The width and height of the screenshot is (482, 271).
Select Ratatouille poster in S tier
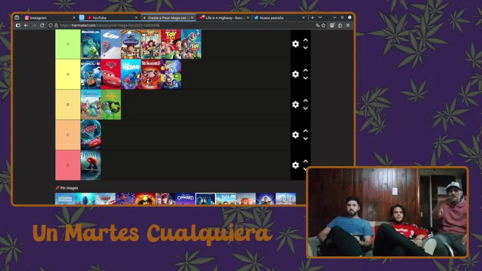tap(131, 44)
